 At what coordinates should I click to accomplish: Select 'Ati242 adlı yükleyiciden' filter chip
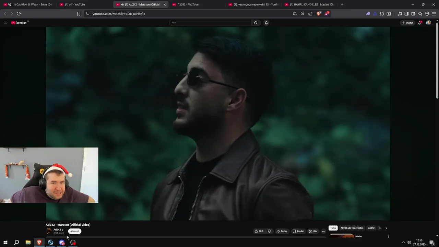352,228
